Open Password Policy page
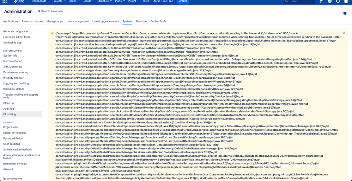Viewport: 352px width, 181px height. pyautogui.click(x=13, y=138)
